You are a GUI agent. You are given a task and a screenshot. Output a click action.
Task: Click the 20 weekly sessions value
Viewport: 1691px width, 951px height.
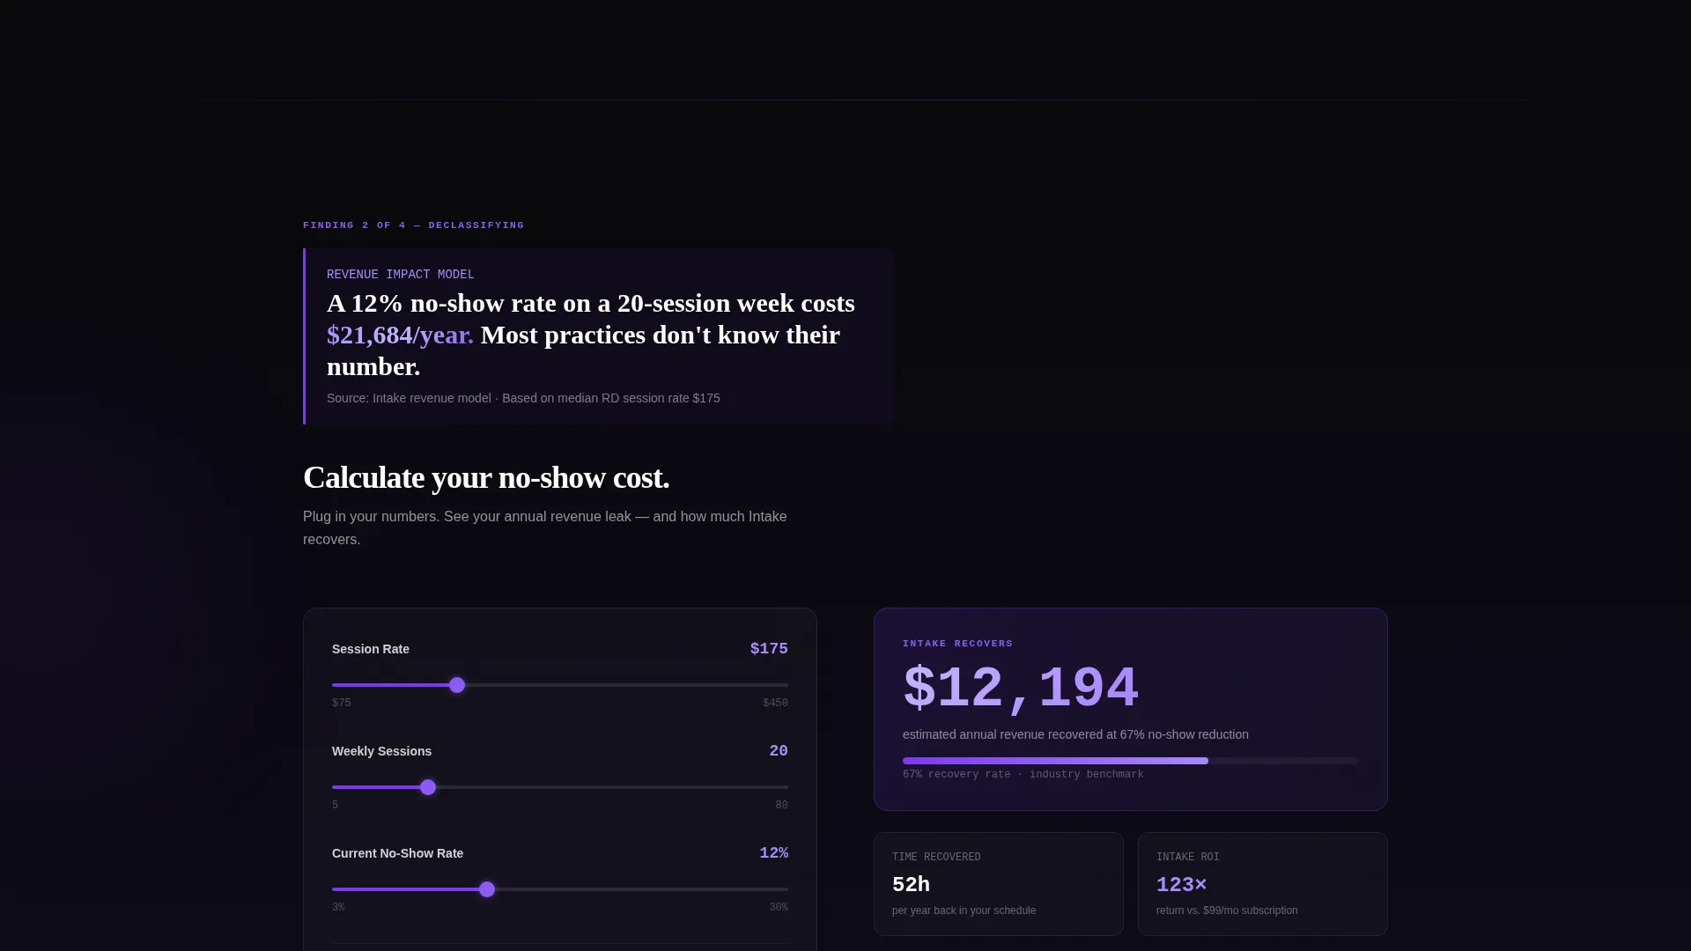pyautogui.click(x=779, y=751)
